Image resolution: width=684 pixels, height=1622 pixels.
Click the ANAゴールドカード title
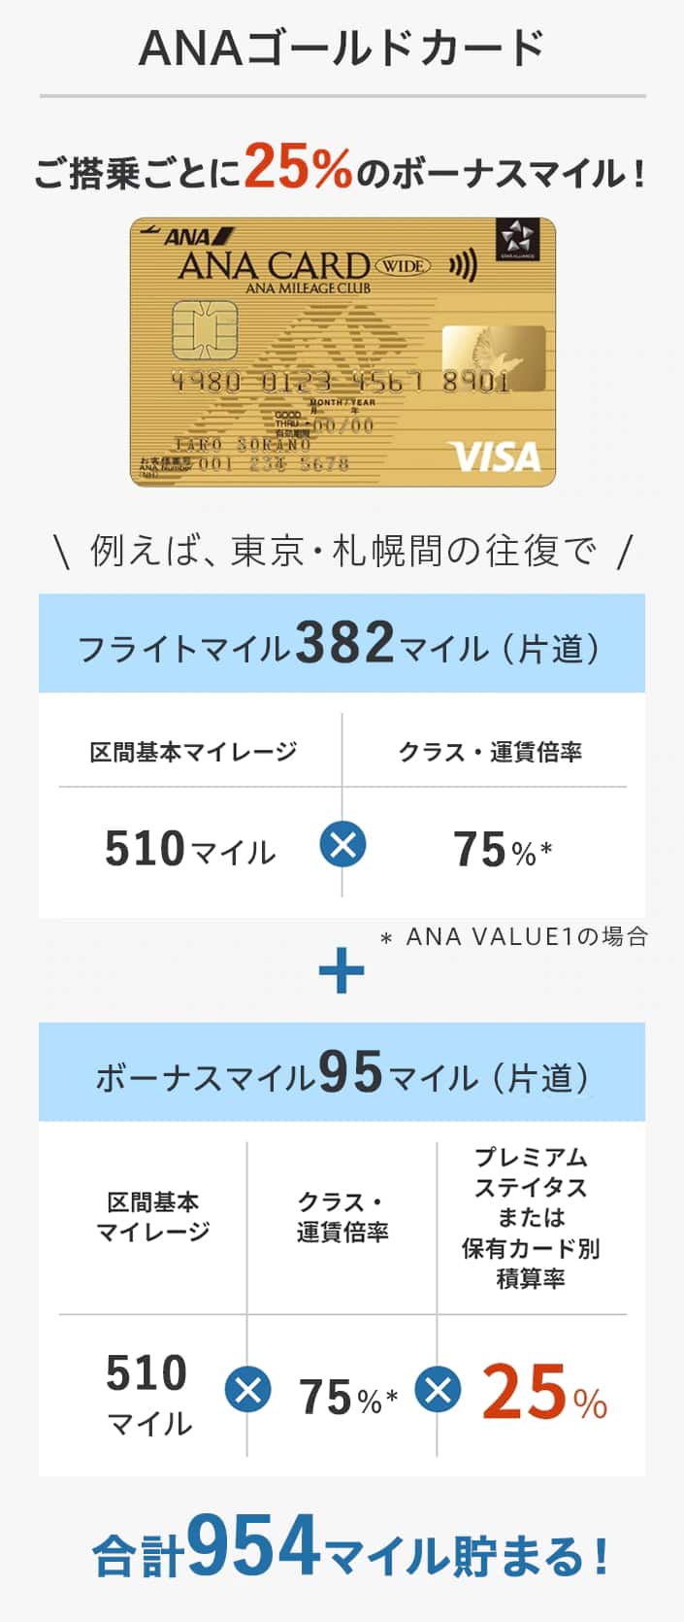click(x=342, y=49)
